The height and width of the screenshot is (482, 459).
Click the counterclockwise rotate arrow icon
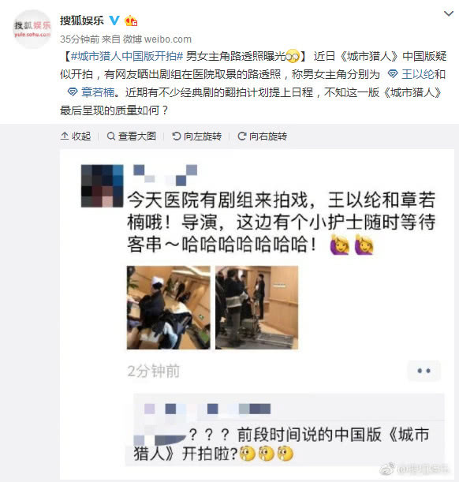pos(177,136)
